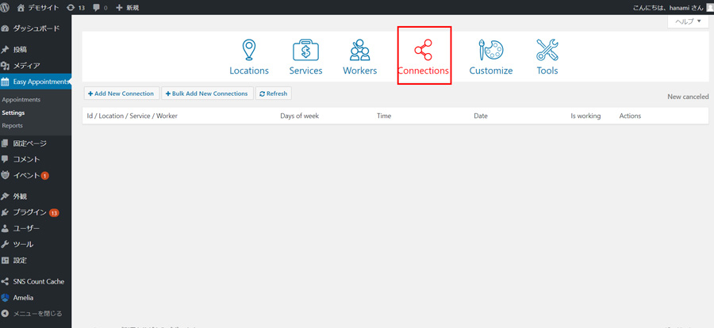Open the Tools wrench icon
The height and width of the screenshot is (328, 714).
click(547, 50)
